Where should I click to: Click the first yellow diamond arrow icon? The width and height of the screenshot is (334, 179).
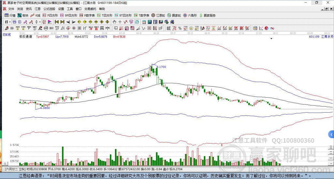coord(79,22)
